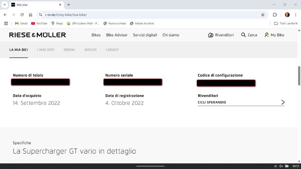Click the battery icon in system tray
Image resolution: width=301 pixels, height=169 pixels.
coord(287,166)
